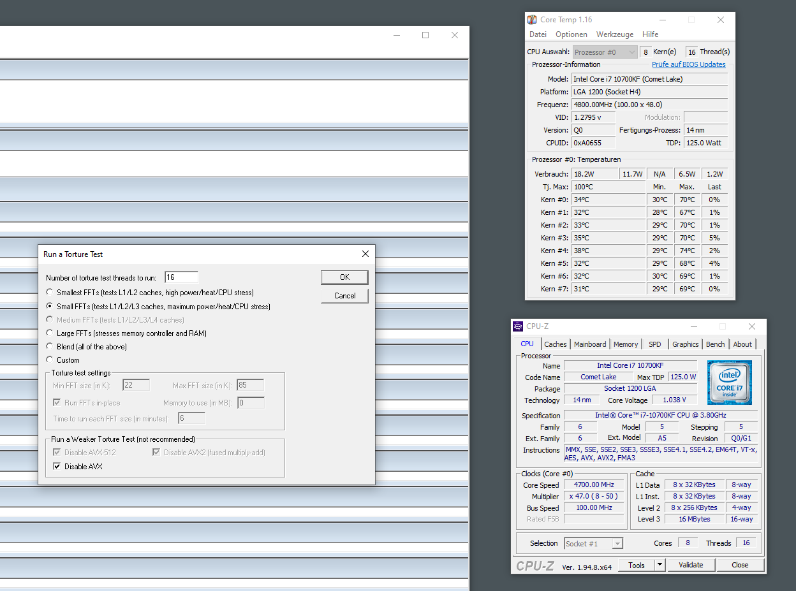Switch to the Memory tab in CPU-Z

click(x=626, y=344)
